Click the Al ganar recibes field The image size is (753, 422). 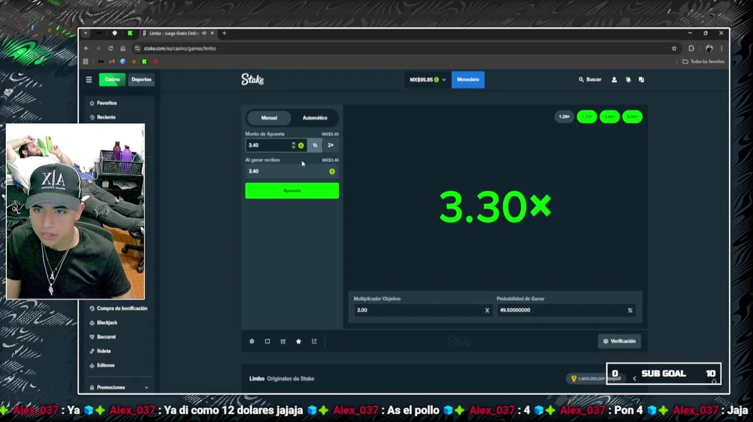click(292, 171)
